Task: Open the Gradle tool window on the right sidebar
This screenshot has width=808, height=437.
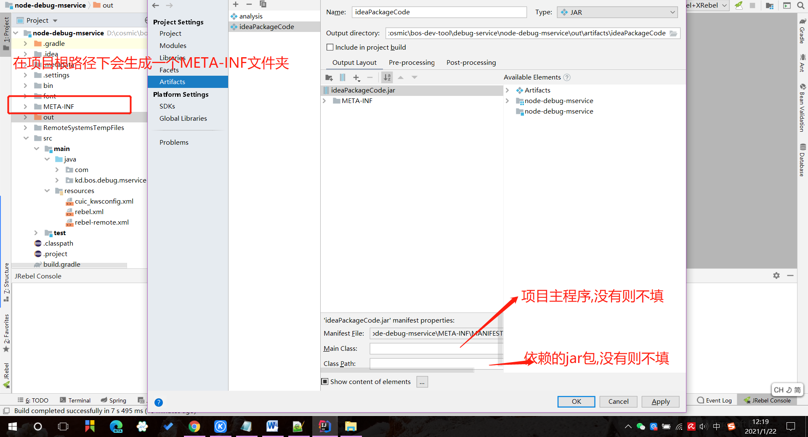Action: point(803,30)
